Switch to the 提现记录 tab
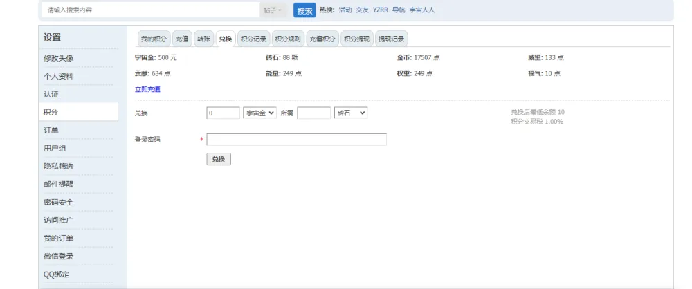 click(392, 39)
